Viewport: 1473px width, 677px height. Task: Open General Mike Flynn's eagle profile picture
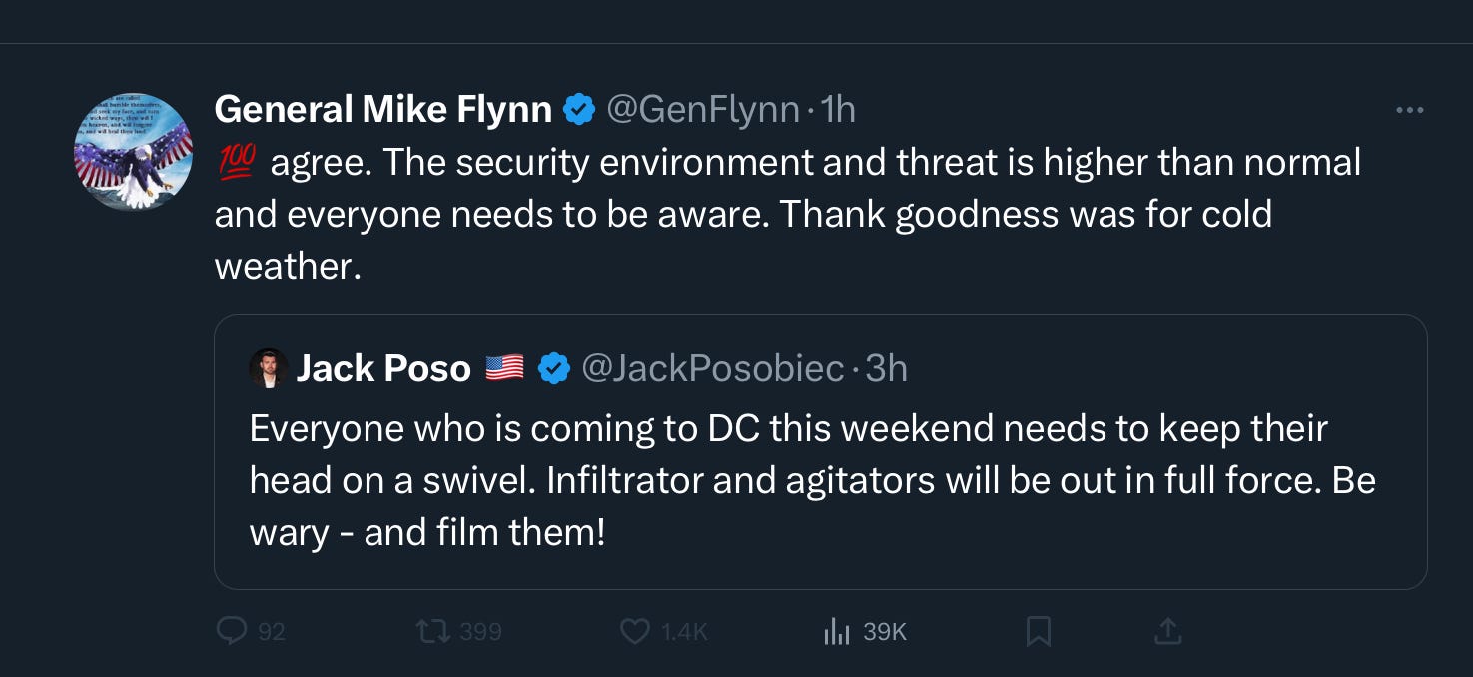133,152
